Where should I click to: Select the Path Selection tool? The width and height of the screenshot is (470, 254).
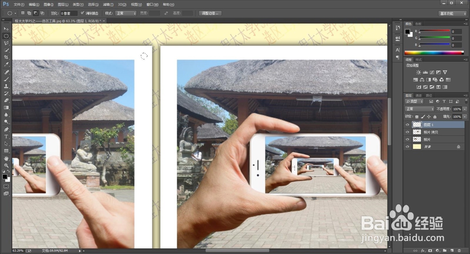pos(6,144)
